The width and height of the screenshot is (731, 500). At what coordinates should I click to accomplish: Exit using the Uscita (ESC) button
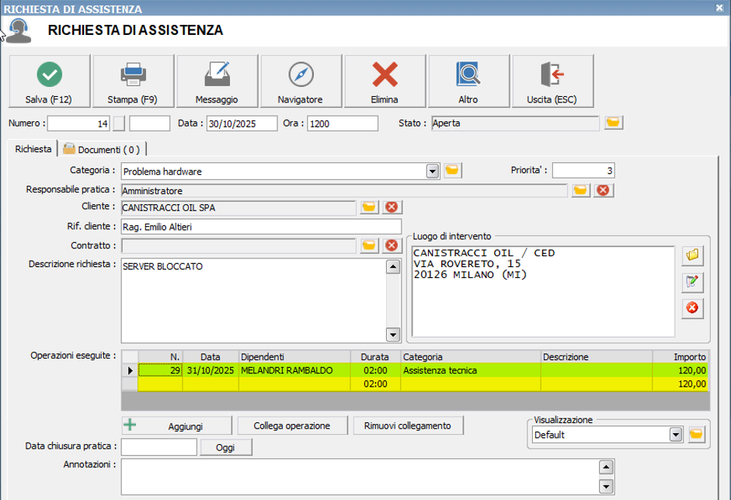coord(552,81)
